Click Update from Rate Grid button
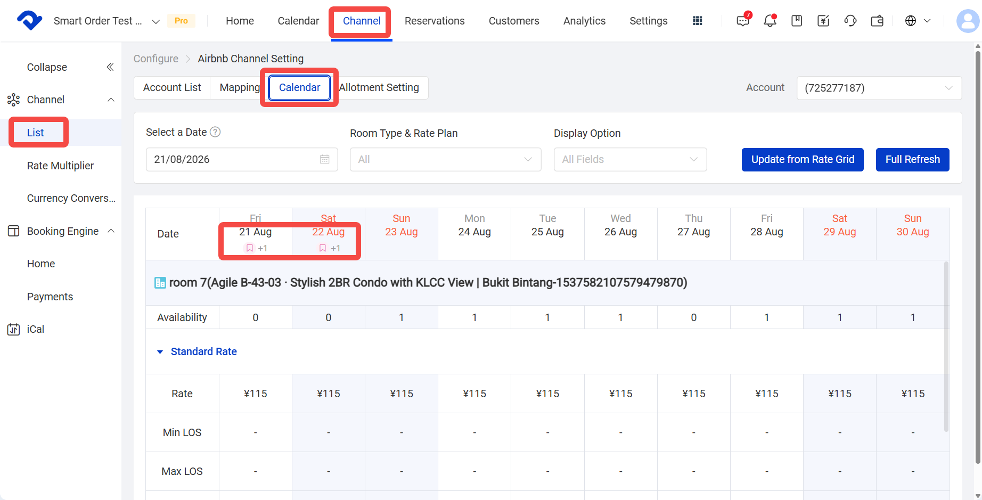Viewport: 982px width, 500px height. click(803, 159)
